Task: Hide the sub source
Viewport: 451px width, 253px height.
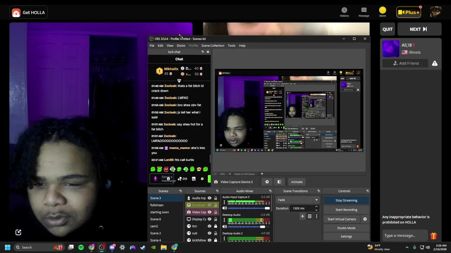Action: [209, 233]
